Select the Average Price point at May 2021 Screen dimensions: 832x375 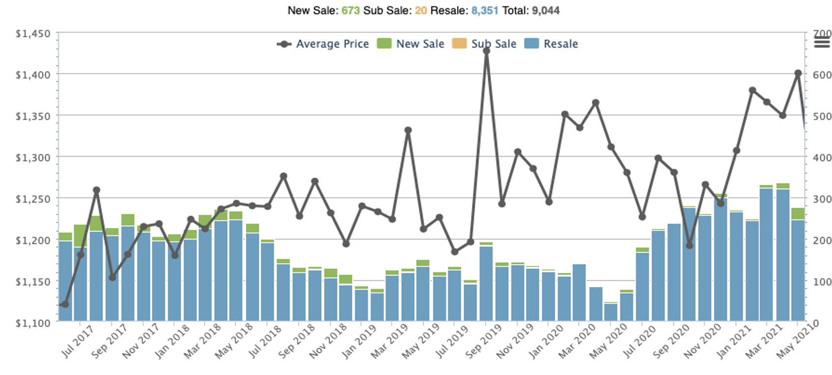click(x=798, y=73)
